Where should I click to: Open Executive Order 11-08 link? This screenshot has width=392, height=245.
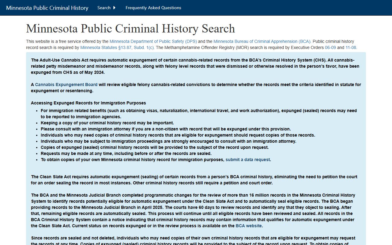[351, 47]
